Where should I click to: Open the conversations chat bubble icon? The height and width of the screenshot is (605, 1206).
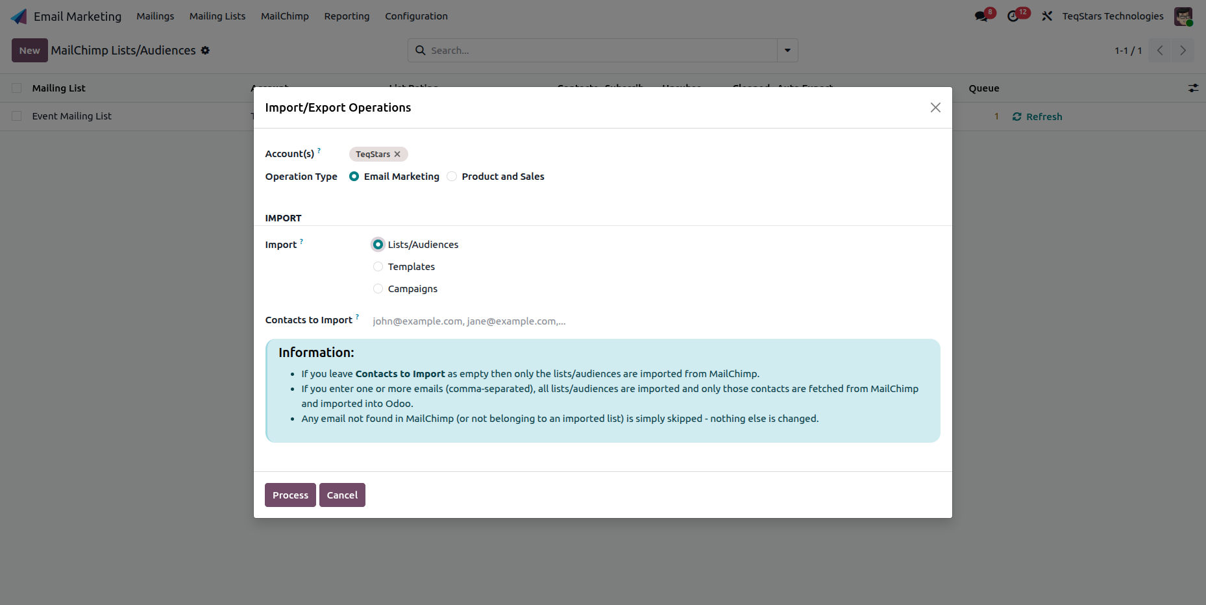coord(981,16)
